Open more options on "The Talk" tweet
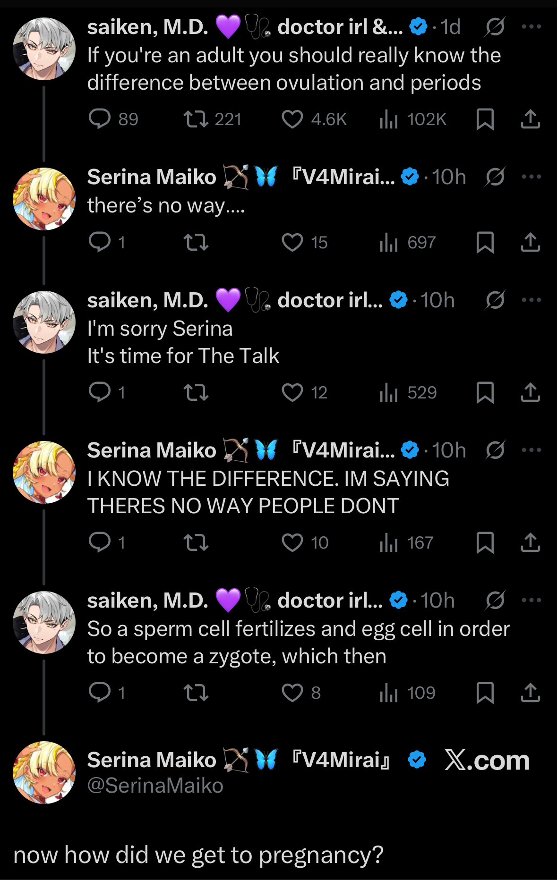The width and height of the screenshot is (557, 880). pos(531,300)
